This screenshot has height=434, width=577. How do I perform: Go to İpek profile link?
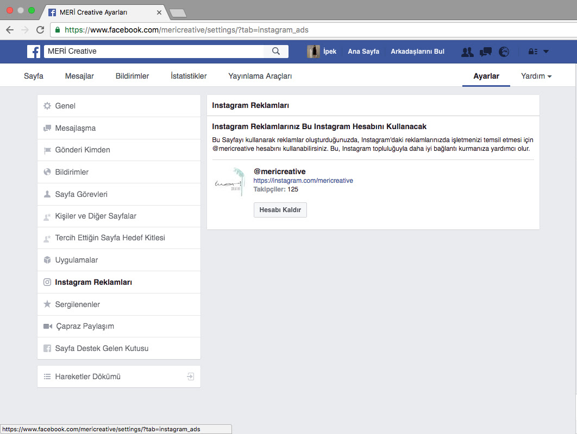tap(330, 52)
